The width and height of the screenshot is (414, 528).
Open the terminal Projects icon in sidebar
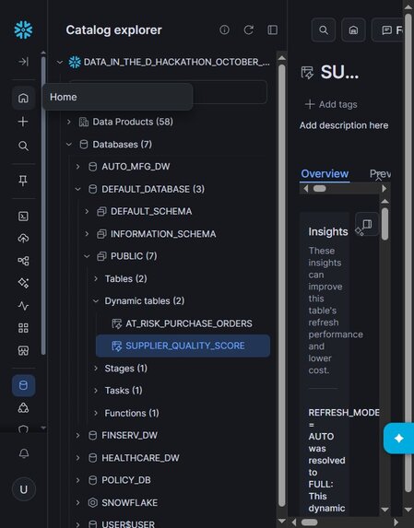[x=23, y=217]
